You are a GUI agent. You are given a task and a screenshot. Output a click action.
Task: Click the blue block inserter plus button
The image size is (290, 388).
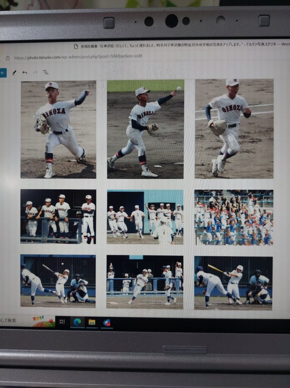[3, 73]
